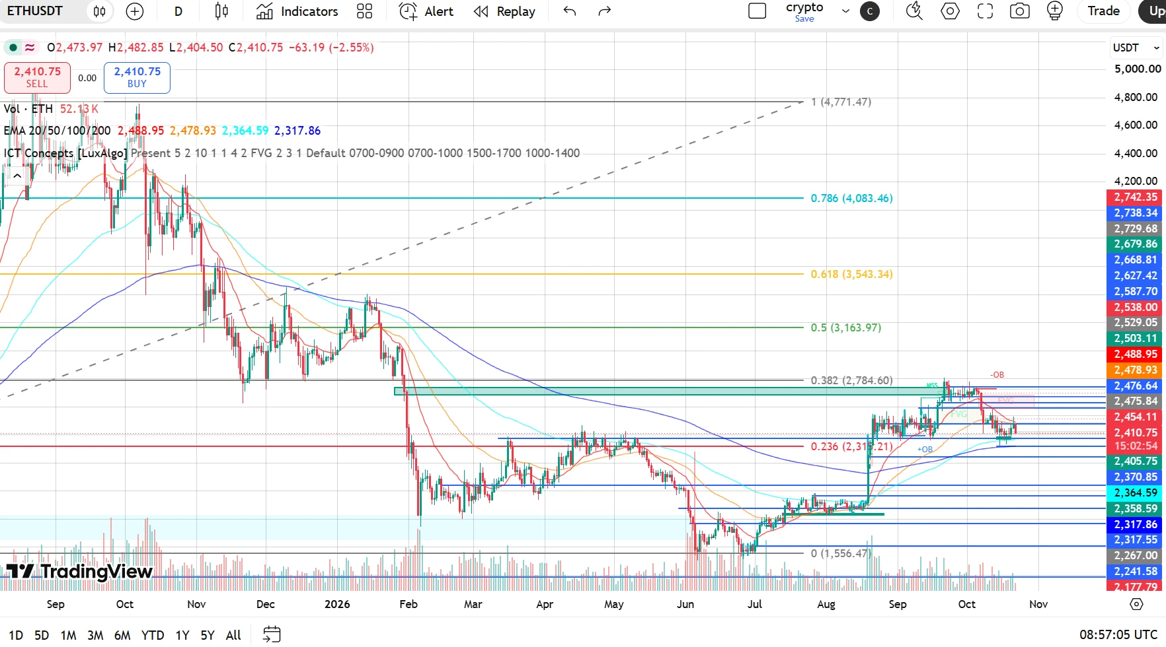Add a symbol with the plus circle icon

click(135, 11)
